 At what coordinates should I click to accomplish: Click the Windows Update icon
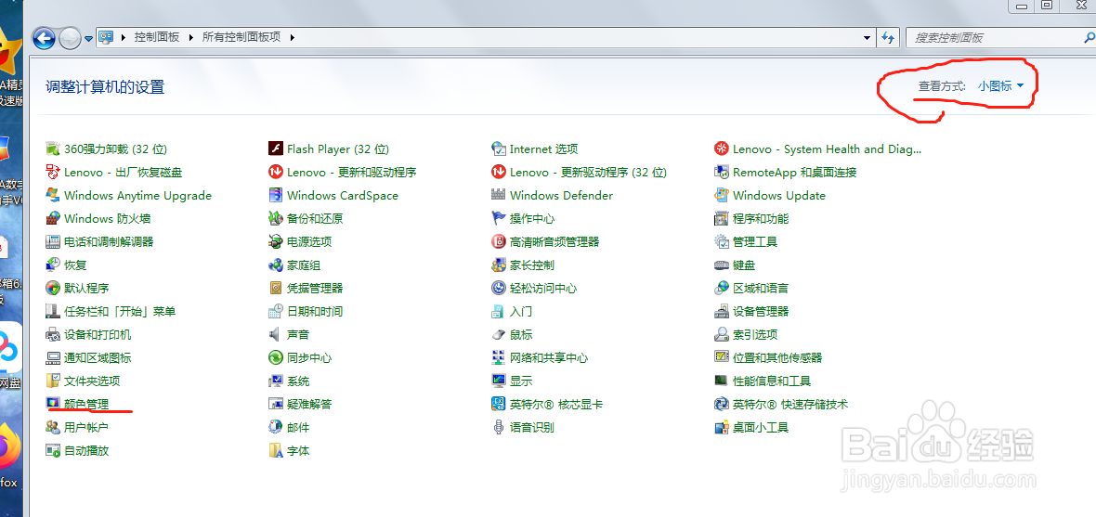[722, 196]
